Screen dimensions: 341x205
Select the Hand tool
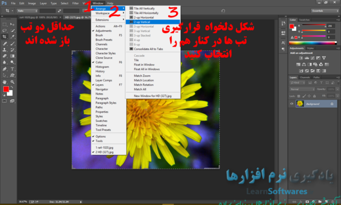5,82
